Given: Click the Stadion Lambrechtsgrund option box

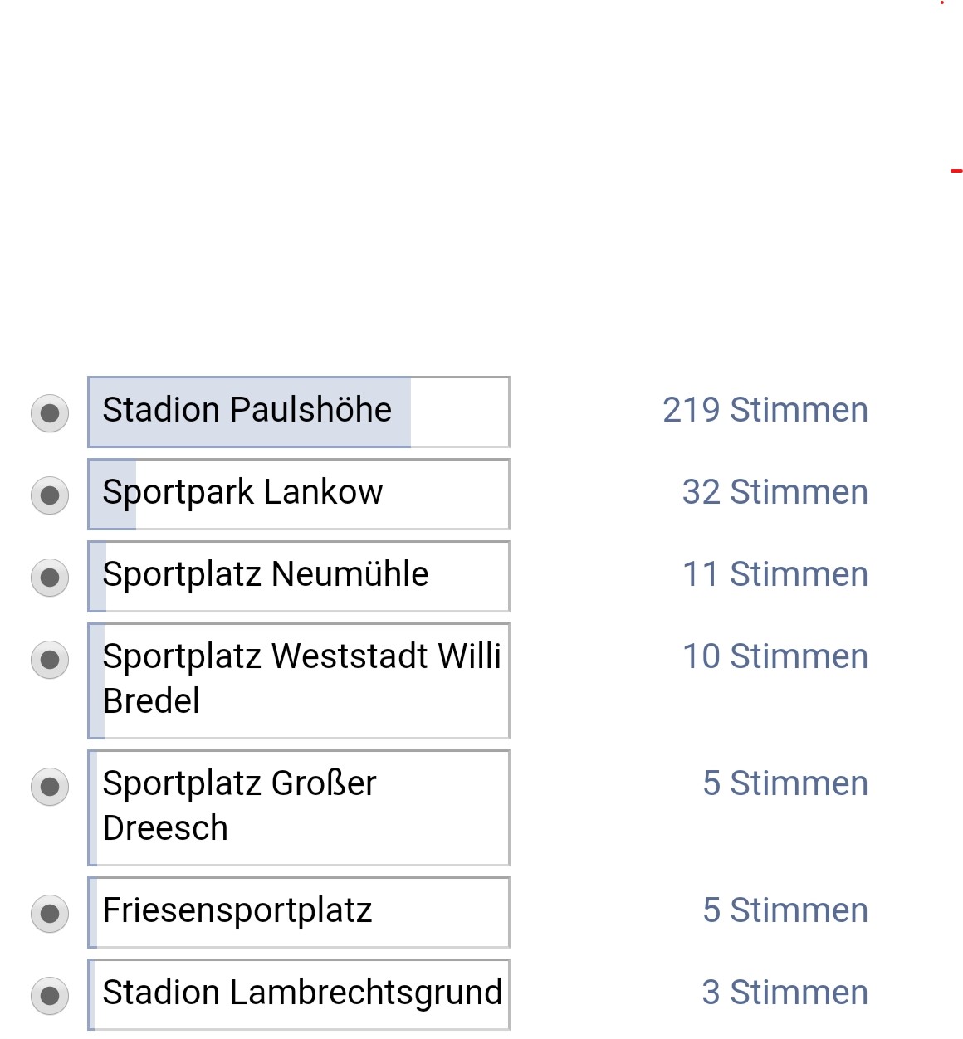Looking at the screenshot, I should [x=299, y=993].
